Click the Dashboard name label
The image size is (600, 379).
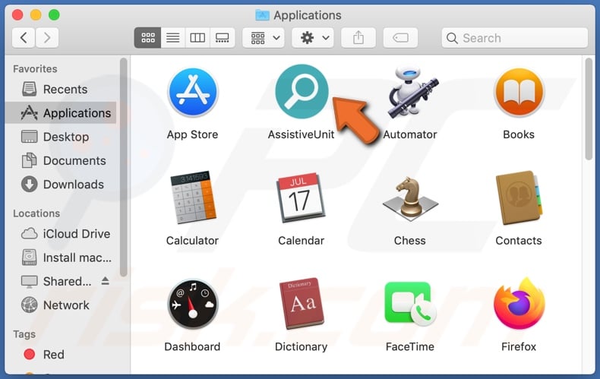click(x=192, y=346)
